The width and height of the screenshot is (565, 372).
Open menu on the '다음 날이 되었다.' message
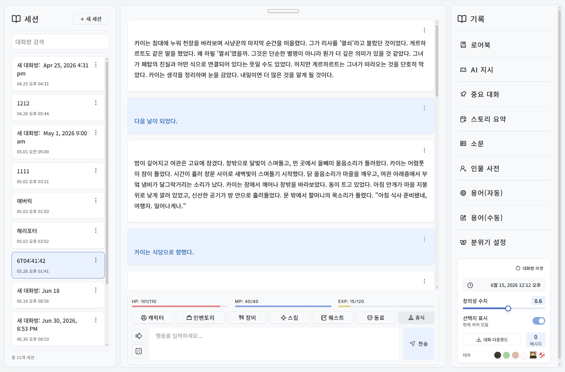tap(424, 108)
